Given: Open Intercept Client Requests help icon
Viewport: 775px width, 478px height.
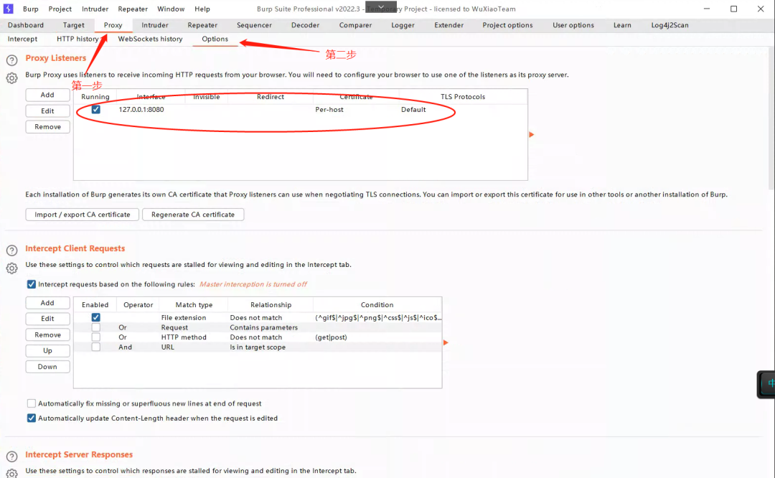Looking at the screenshot, I should tap(12, 250).
